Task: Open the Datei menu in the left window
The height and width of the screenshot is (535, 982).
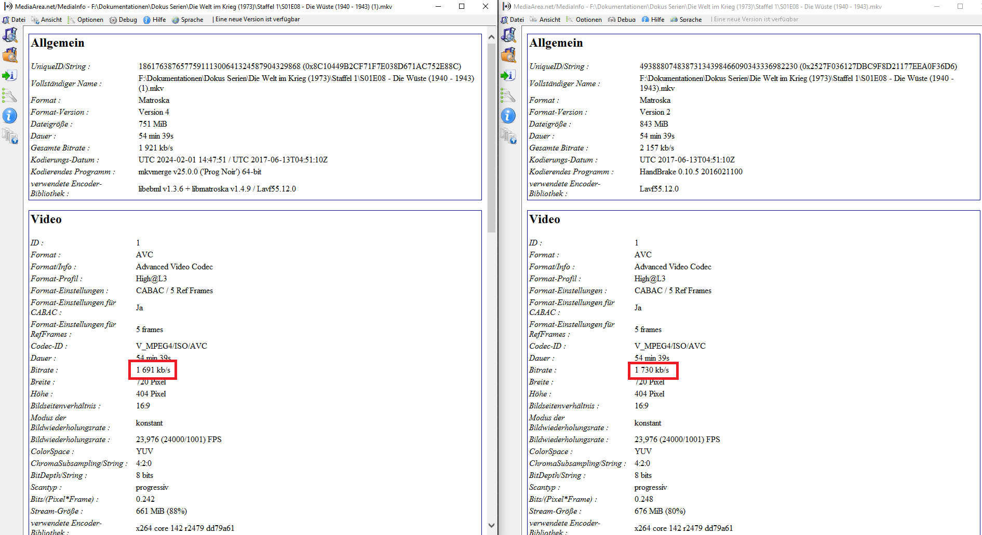Action: [x=14, y=20]
